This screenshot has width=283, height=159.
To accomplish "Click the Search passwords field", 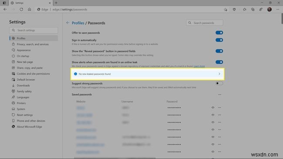I will tap(205, 23).
